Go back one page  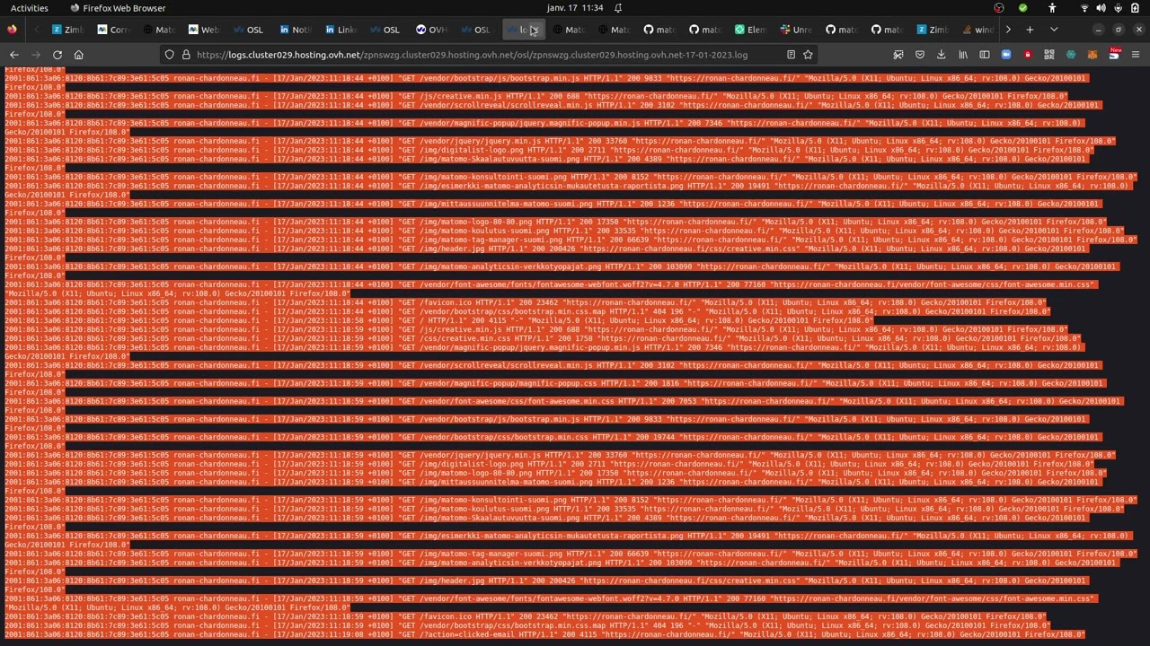14,55
